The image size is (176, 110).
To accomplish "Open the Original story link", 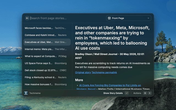I will click(x=83, y=73).
